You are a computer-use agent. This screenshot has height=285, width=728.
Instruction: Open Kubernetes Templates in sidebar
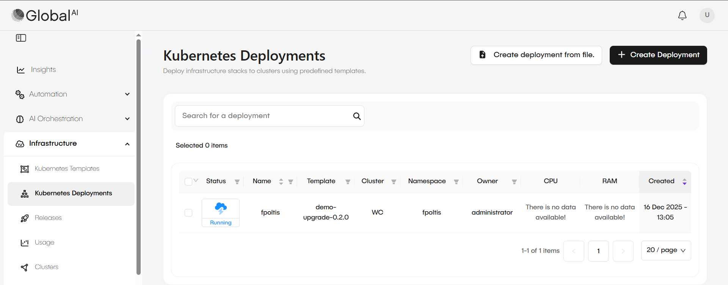(67, 169)
